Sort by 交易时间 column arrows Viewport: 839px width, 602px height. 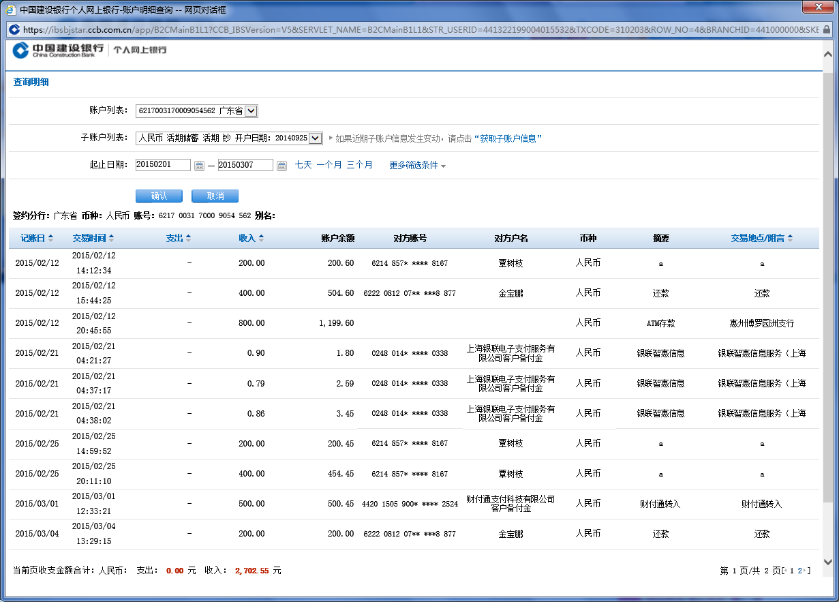click(112, 239)
